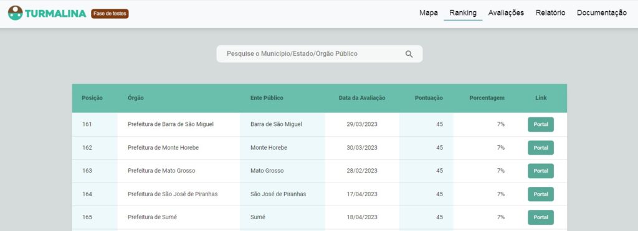Click the date 18/04/2023
The image size is (638, 231).
tap(362, 217)
